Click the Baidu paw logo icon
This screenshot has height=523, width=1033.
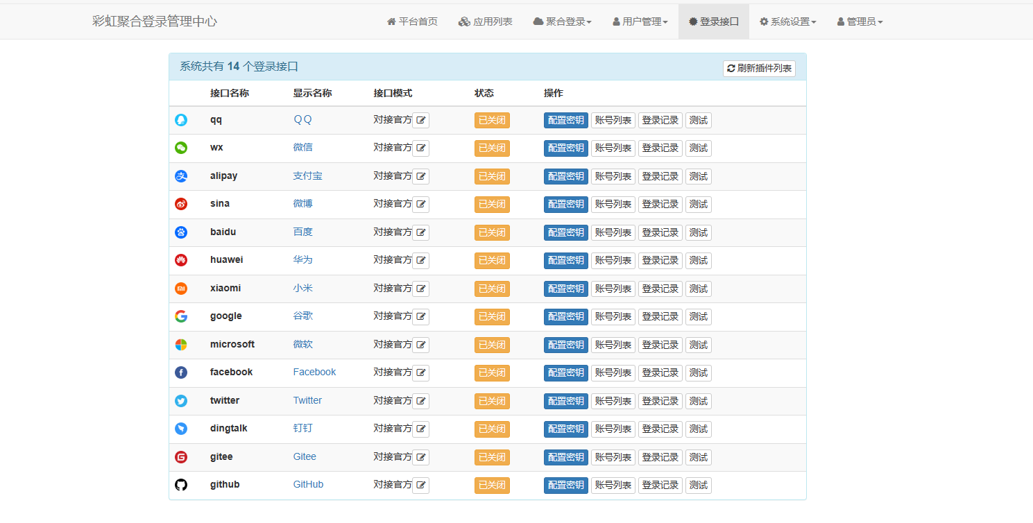coord(181,232)
